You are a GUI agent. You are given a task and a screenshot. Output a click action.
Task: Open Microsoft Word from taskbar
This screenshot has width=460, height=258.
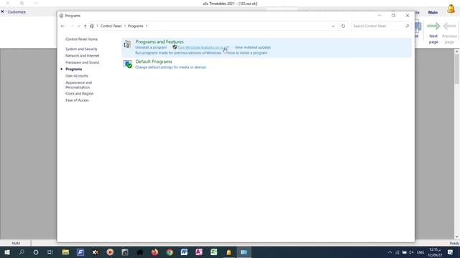coord(184,252)
